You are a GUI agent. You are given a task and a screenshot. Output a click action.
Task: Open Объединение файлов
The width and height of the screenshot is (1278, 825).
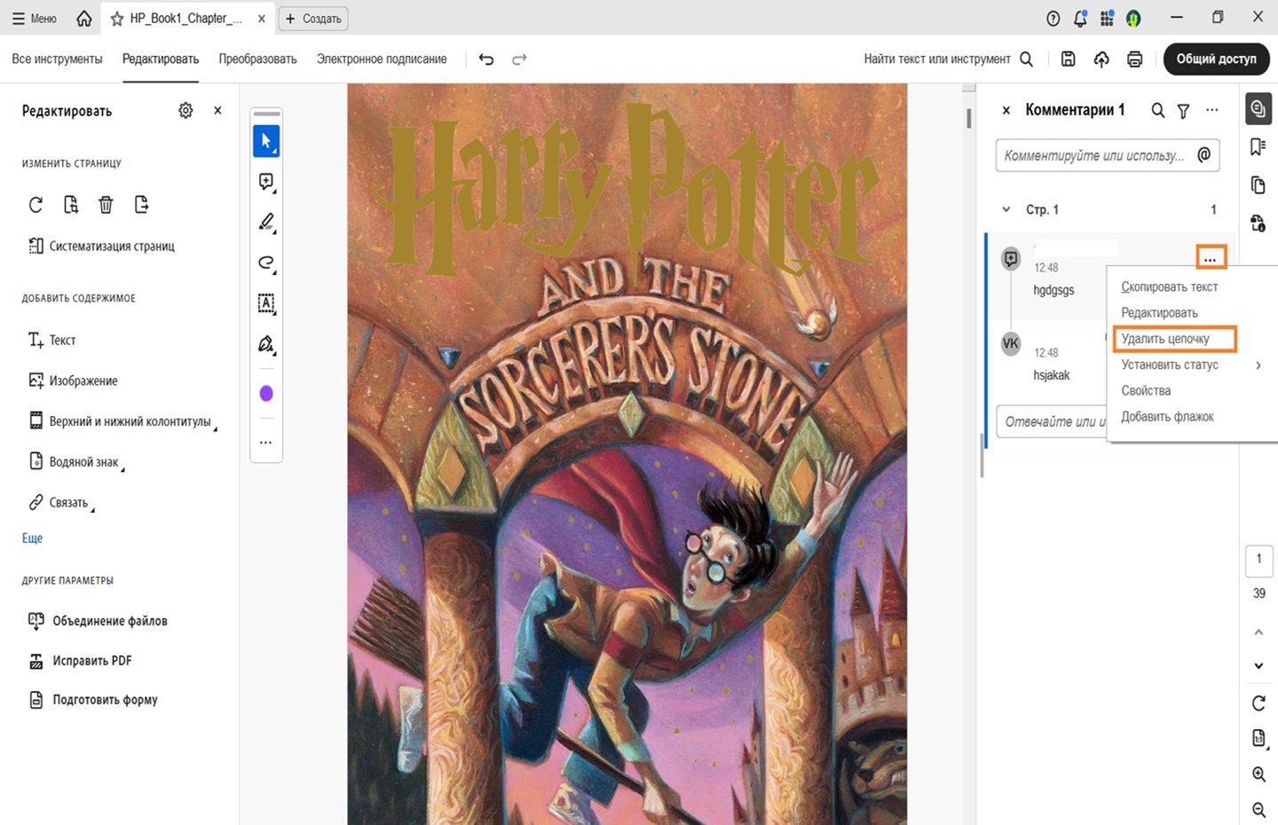point(98,621)
